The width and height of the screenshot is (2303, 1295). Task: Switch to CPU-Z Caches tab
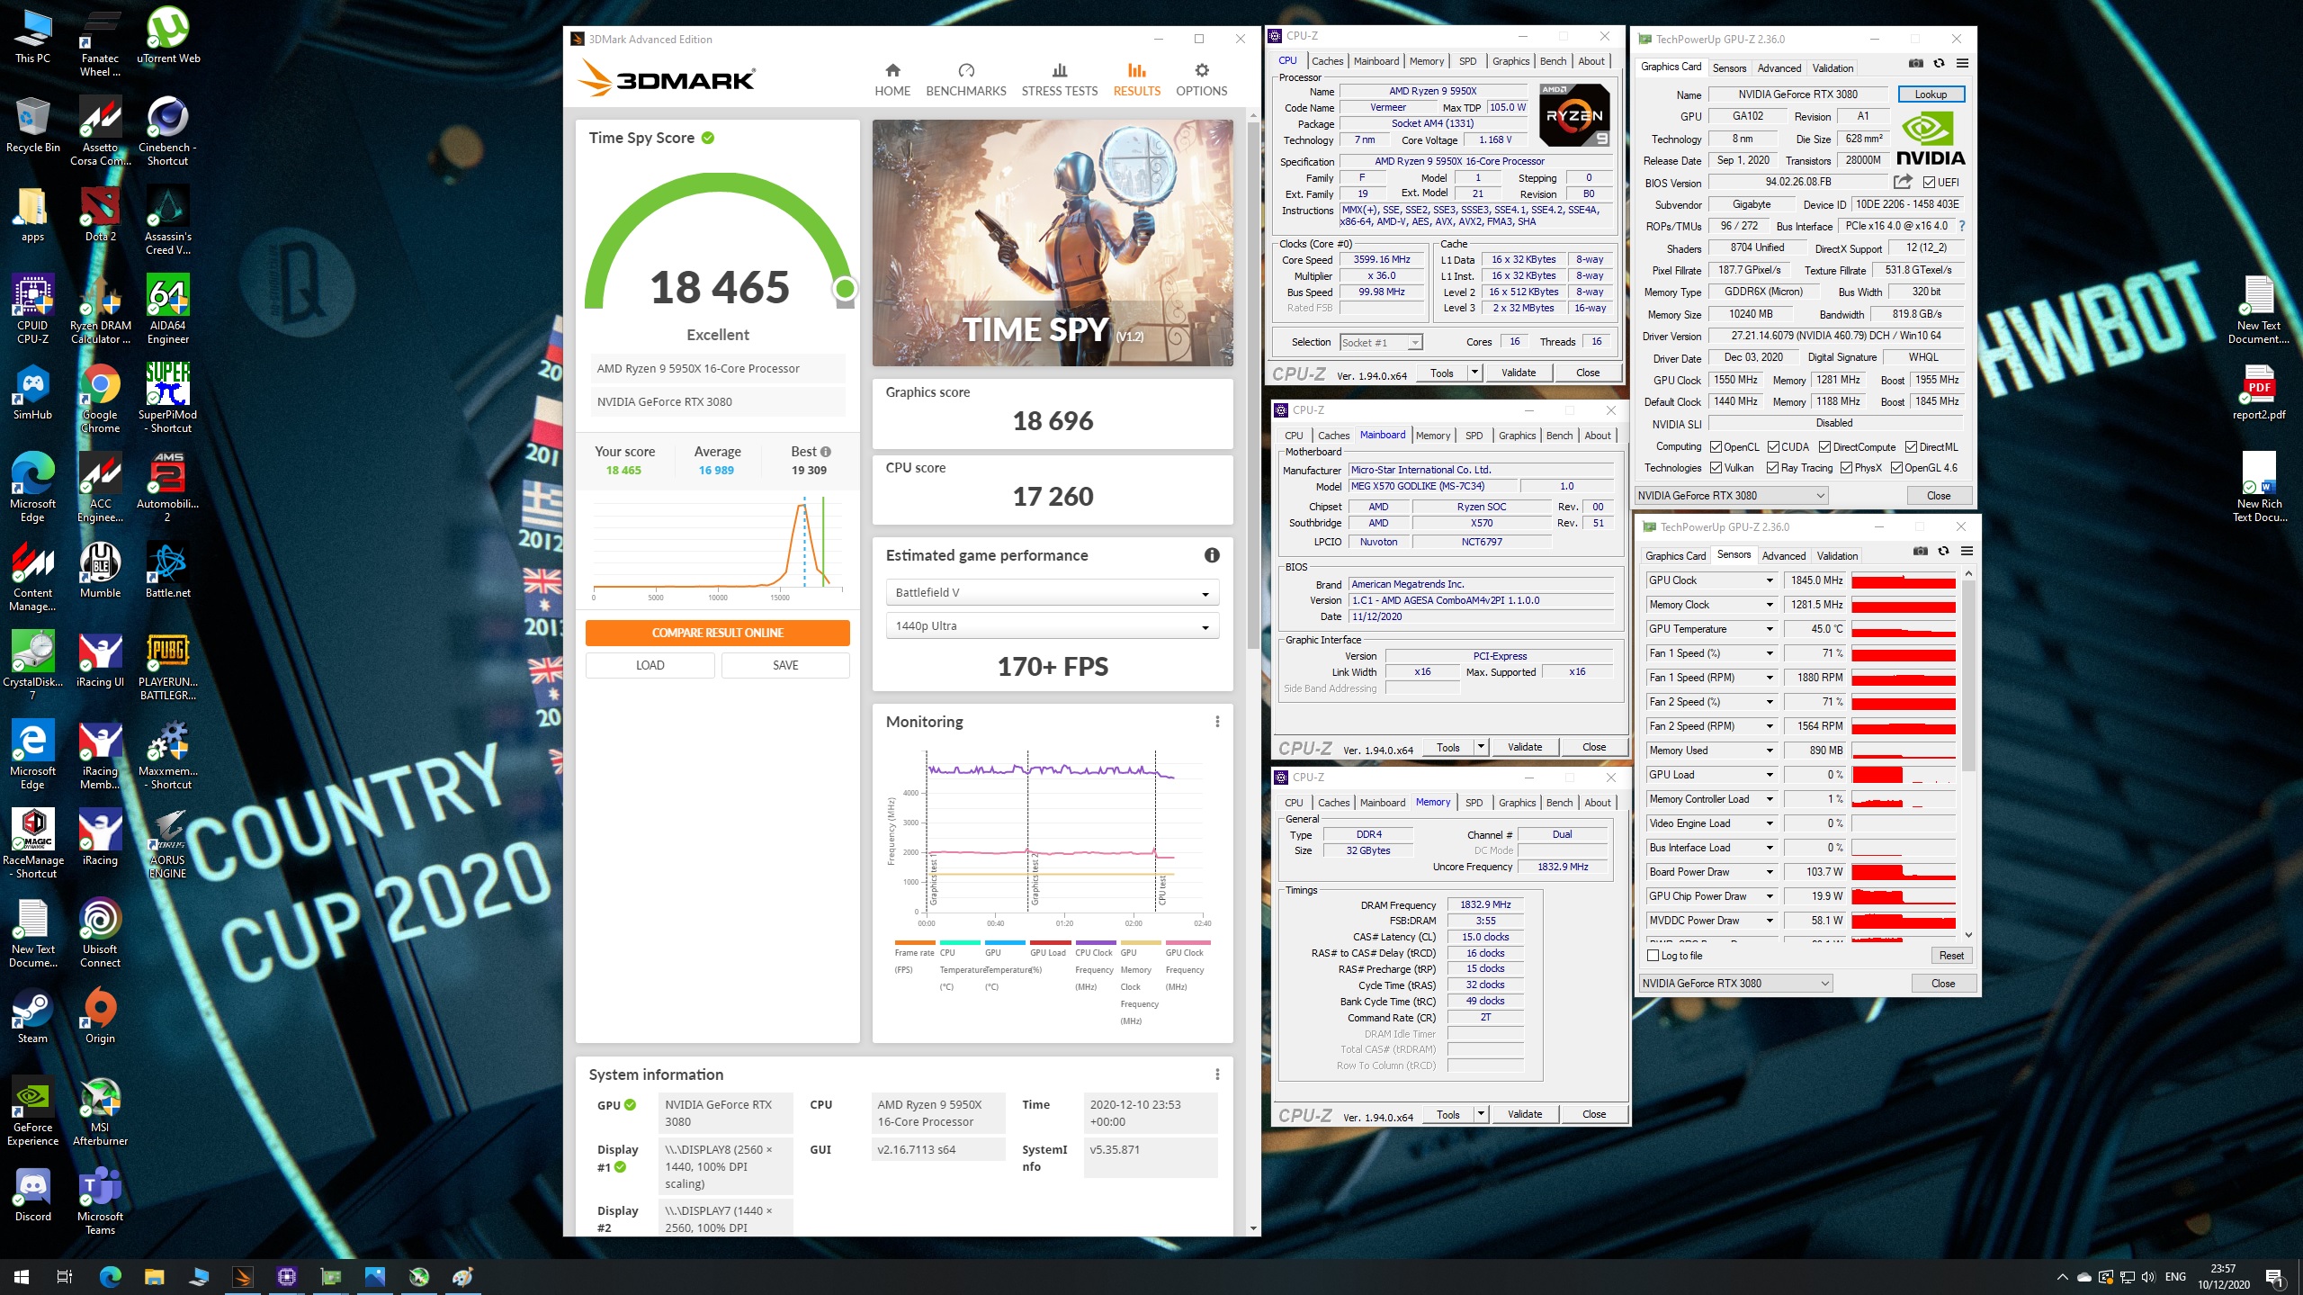click(1327, 61)
